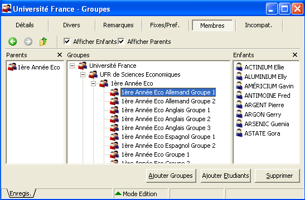Select the name ASTATE Gora

click(x=262, y=133)
